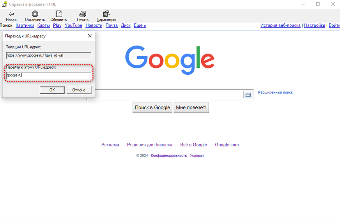Click the help icon in the title bar

click(4, 4)
